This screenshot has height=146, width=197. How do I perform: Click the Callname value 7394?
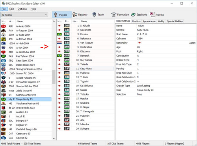pyautogui.click(x=140, y=39)
